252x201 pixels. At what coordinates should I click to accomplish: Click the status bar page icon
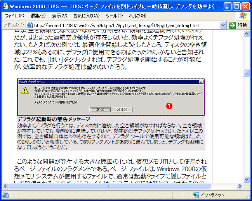[5, 195]
